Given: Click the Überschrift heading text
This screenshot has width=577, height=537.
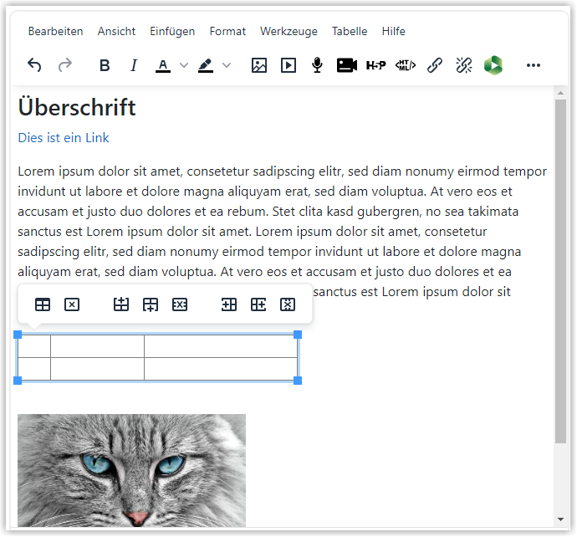Looking at the screenshot, I should [x=77, y=107].
